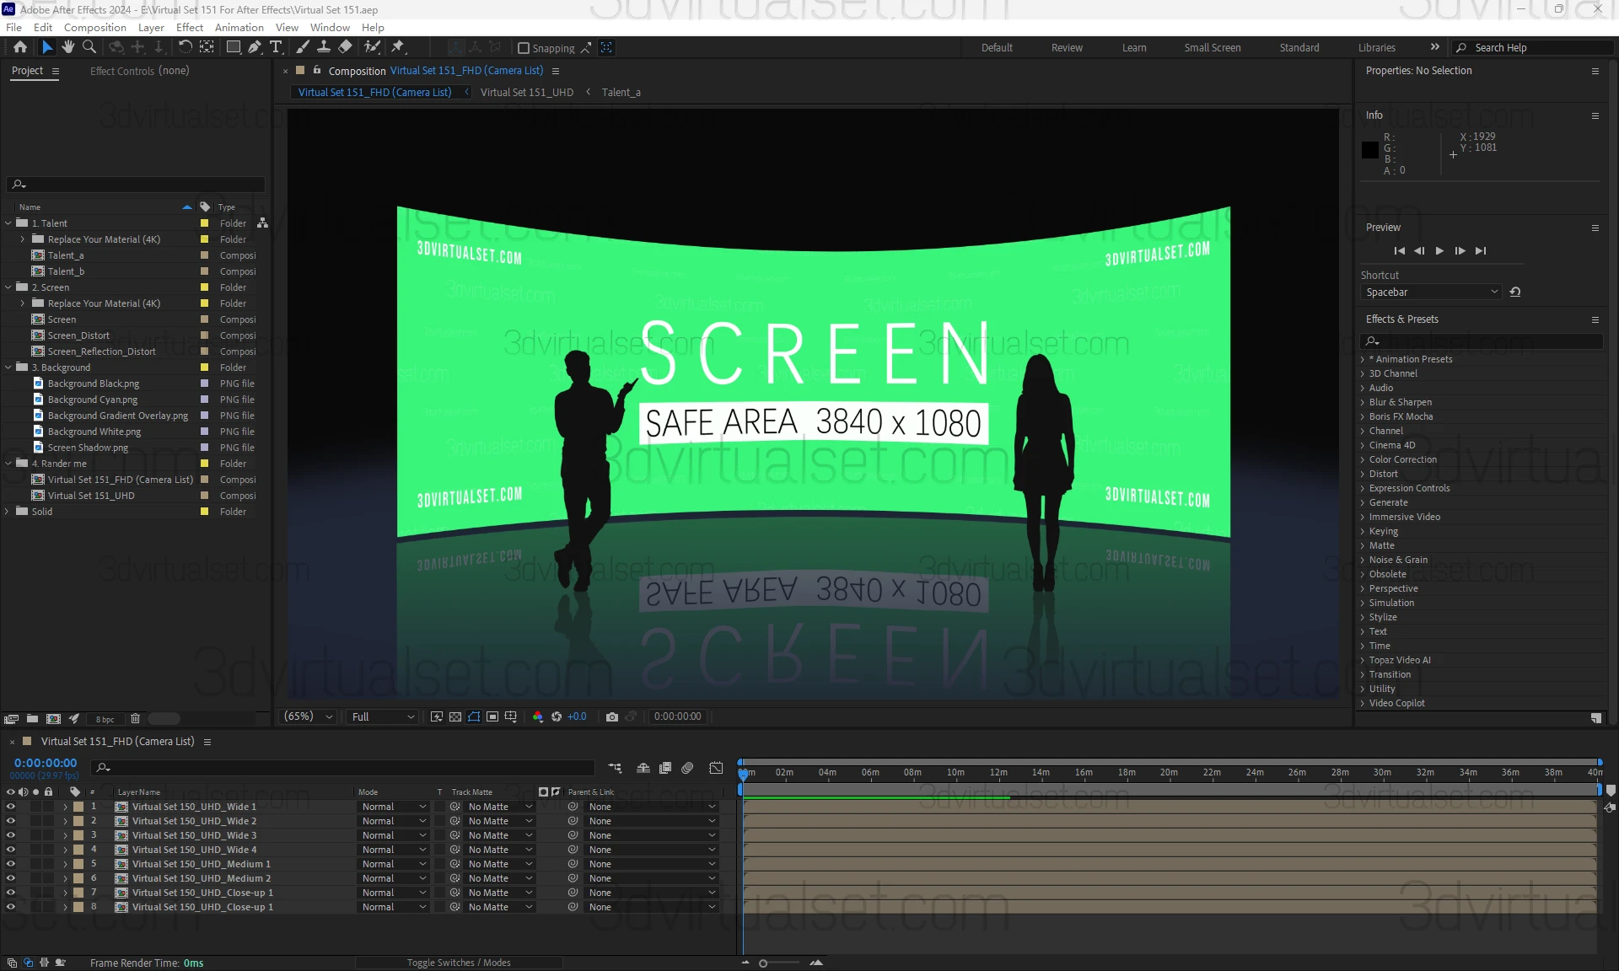
Task: Hide layer 8 Close-up 1 eye toggle
Action: coord(11,907)
